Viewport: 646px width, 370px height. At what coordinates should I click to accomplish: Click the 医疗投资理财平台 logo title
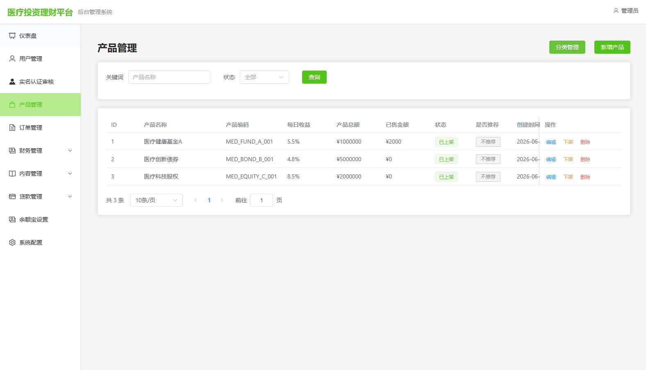tap(40, 12)
